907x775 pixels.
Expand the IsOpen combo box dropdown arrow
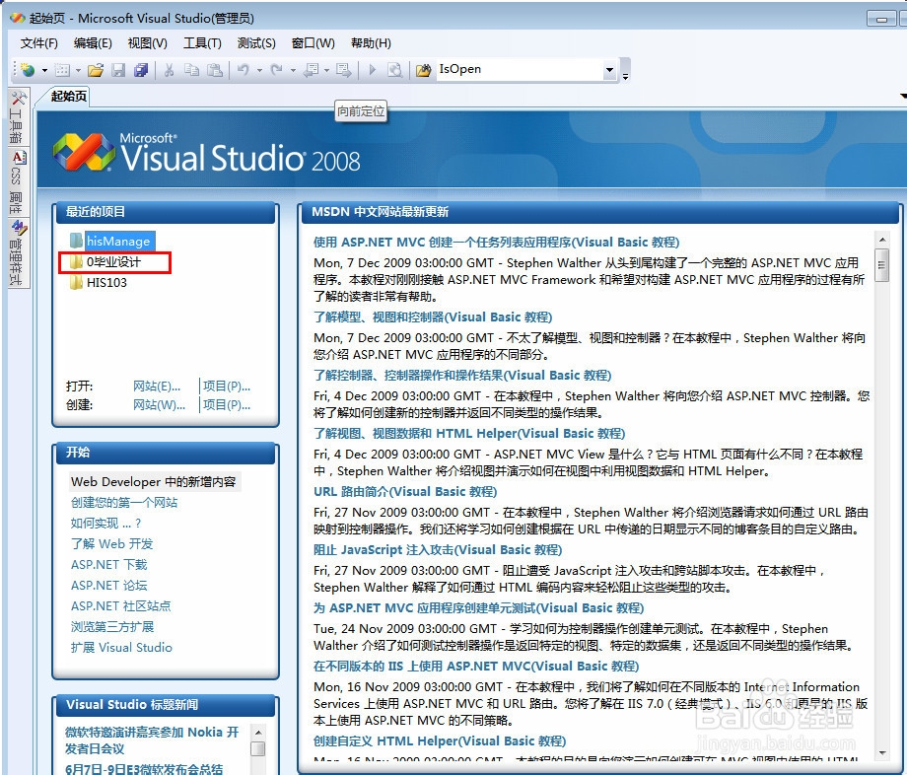[609, 70]
